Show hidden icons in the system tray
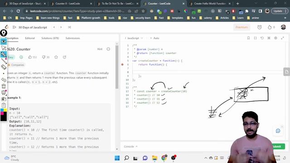 205,158
